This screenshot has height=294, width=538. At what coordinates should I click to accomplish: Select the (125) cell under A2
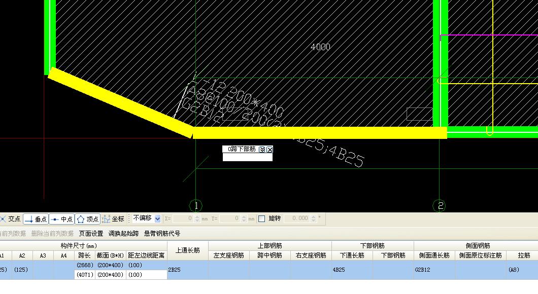pyautogui.click(x=22, y=270)
